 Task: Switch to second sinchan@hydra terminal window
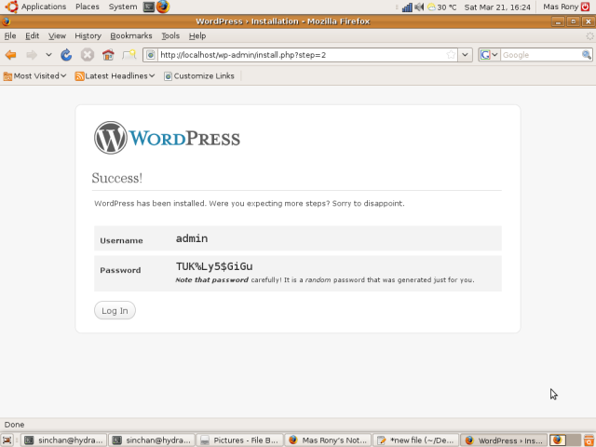[x=151, y=440]
